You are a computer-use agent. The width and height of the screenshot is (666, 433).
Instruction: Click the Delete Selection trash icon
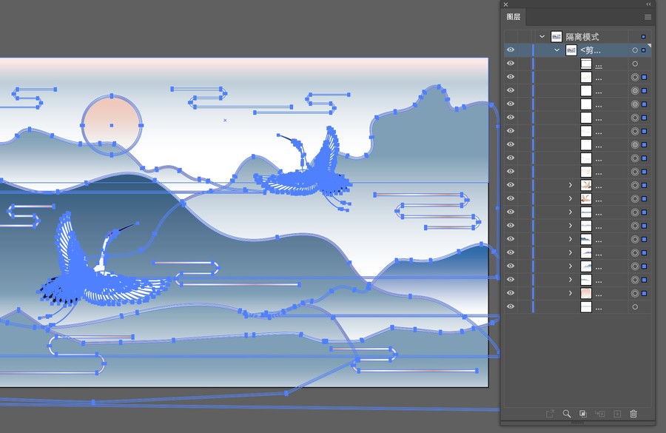633,414
